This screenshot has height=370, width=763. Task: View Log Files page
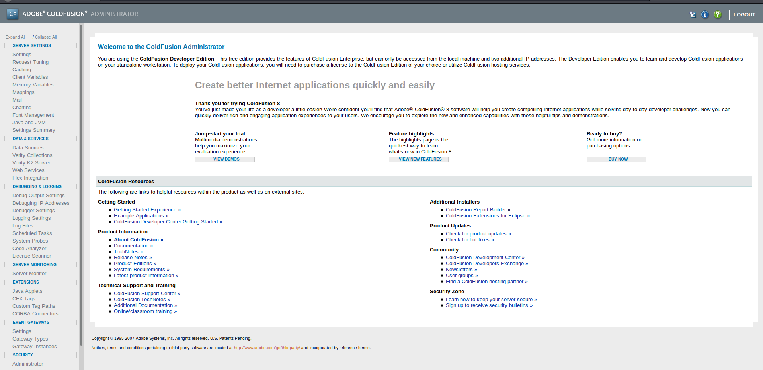(x=23, y=226)
